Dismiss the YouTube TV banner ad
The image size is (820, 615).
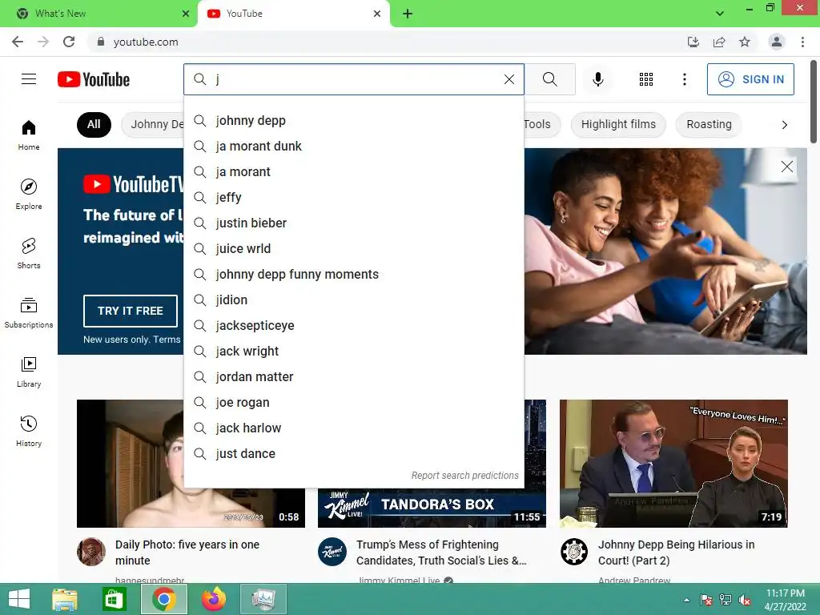pos(786,167)
